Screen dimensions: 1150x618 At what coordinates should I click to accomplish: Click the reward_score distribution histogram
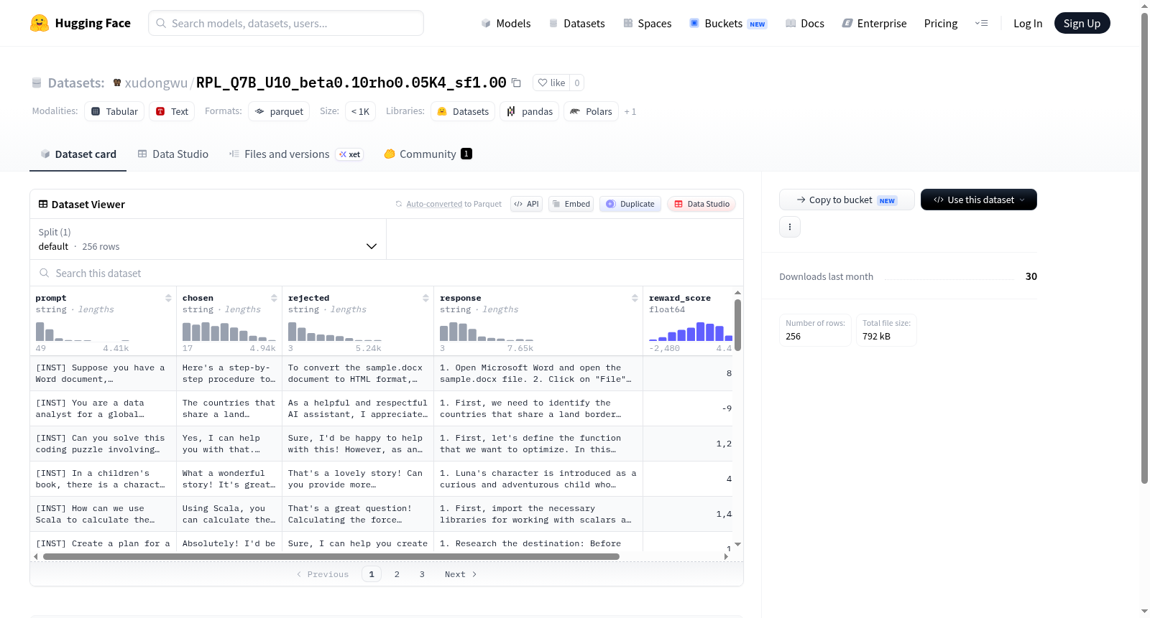click(690, 330)
